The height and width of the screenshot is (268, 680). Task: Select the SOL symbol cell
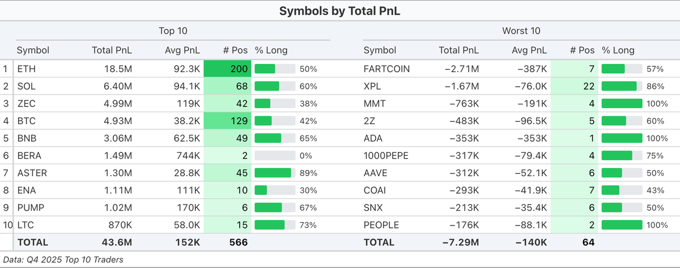26,87
